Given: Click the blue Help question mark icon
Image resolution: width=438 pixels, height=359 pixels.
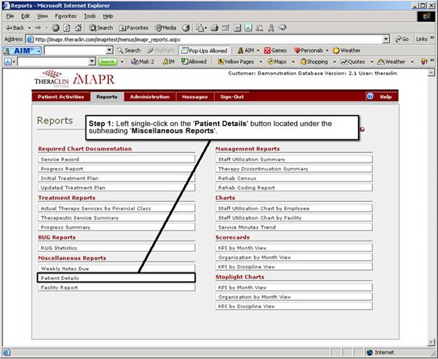Looking at the screenshot, I should [370, 97].
